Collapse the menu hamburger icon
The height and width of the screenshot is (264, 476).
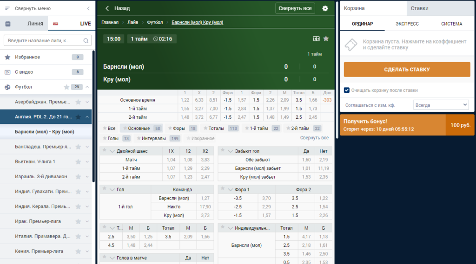[7, 8]
